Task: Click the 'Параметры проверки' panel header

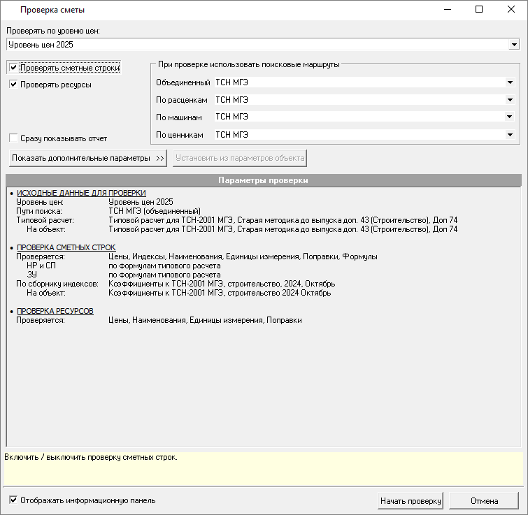Action: tap(264, 180)
